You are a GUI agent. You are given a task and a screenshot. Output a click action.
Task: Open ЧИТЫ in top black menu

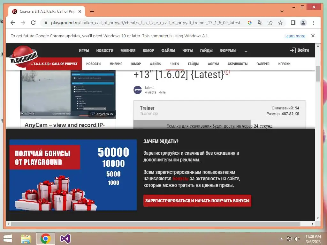click(187, 51)
